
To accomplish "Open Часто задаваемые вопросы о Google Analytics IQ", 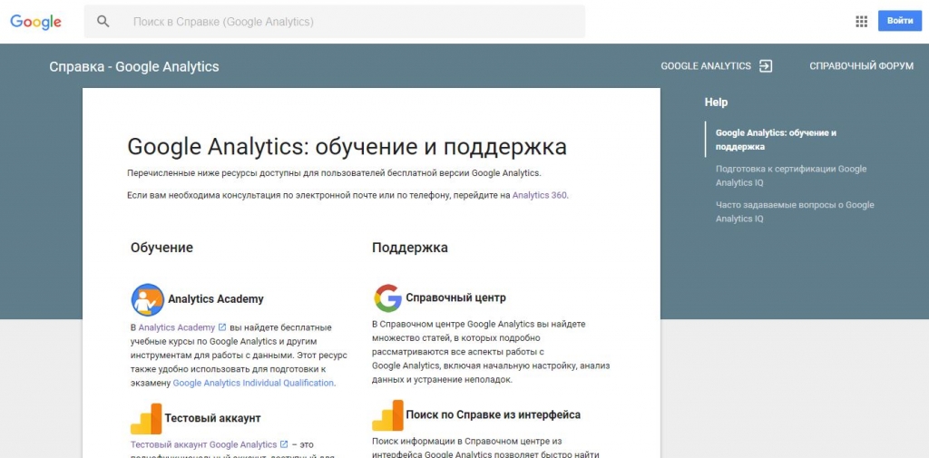I will click(x=795, y=211).
